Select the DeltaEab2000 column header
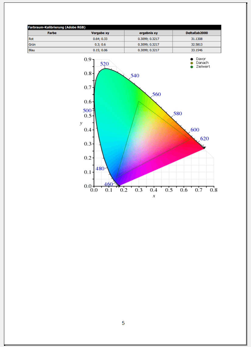Image resolution: width=251 pixels, height=347 pixels. (196, 33)
